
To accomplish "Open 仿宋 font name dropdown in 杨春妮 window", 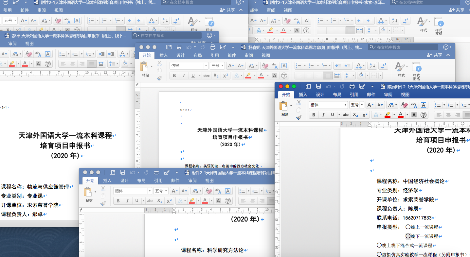I will pyautogui.click(x=206, y=66).
